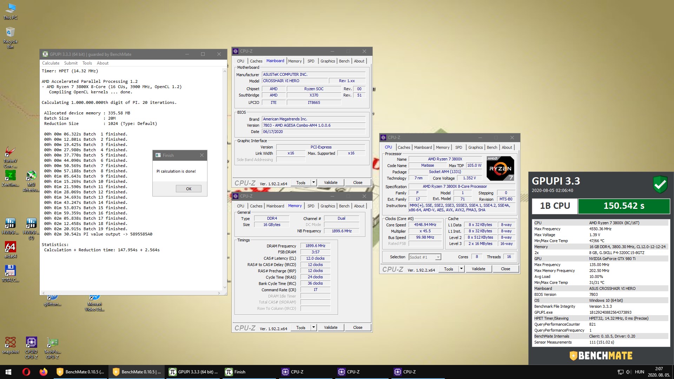Click HUN language indicator in tray

coord(639,372)
